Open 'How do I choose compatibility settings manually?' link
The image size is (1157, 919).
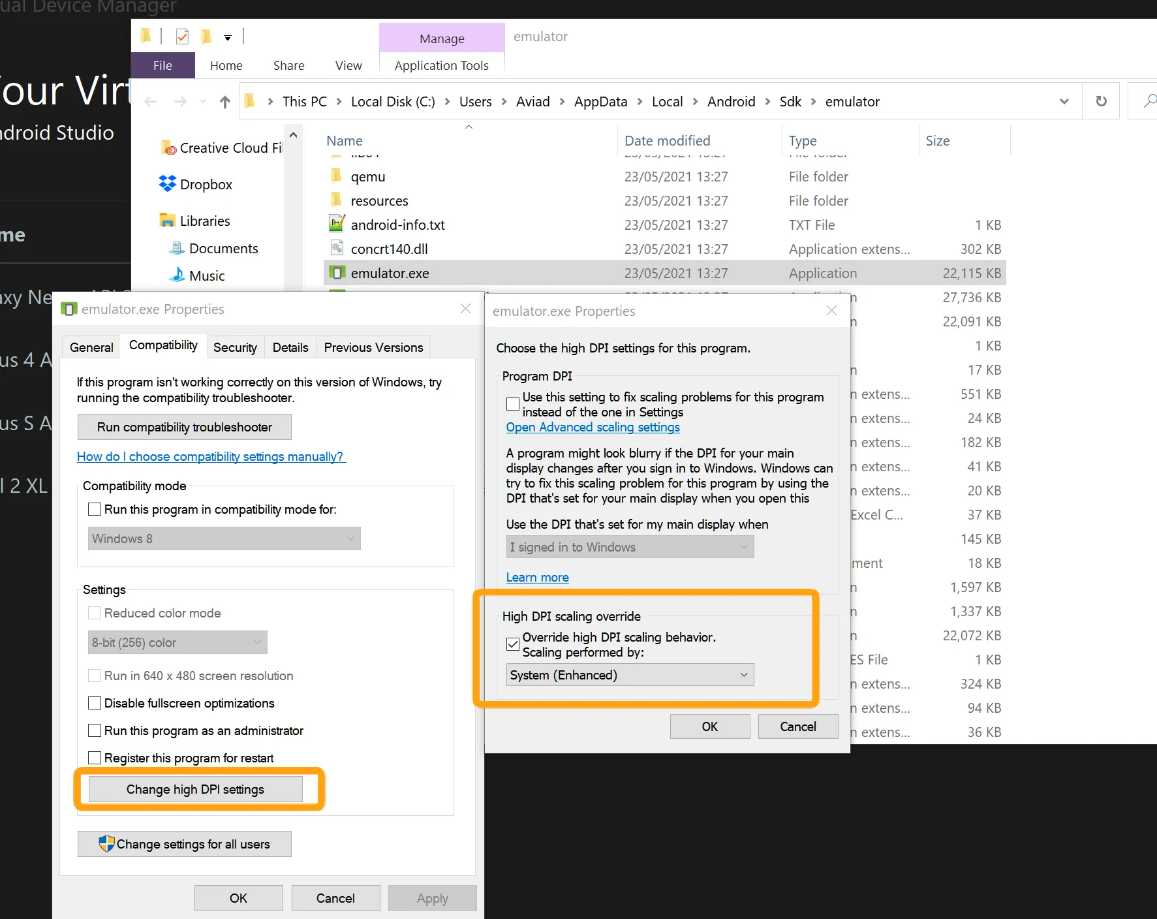point(211,456)
